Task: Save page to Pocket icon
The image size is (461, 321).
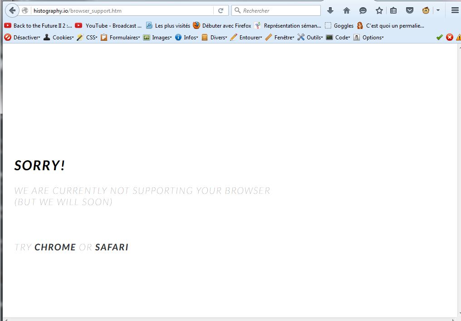Action: tap(410, 11)
